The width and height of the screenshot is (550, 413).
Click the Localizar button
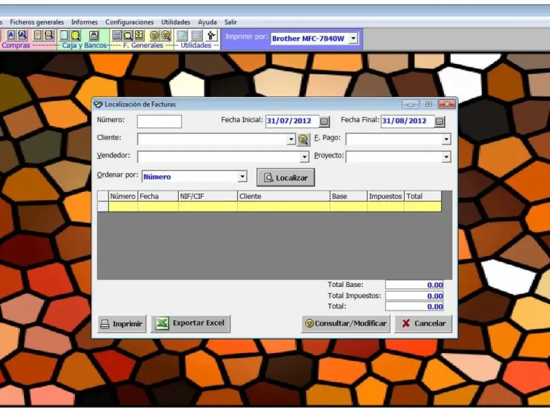click(285, 178)
